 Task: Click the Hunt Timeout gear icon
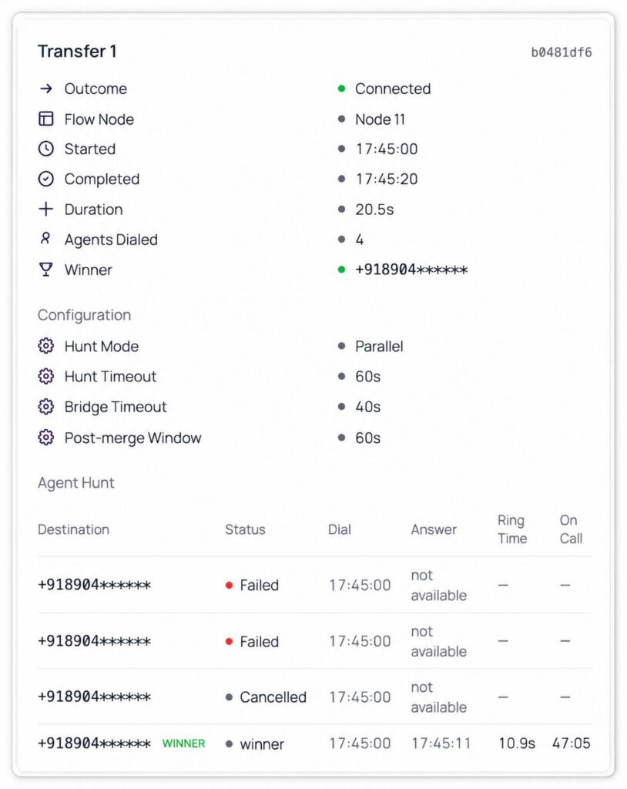[x=45, y=376]
